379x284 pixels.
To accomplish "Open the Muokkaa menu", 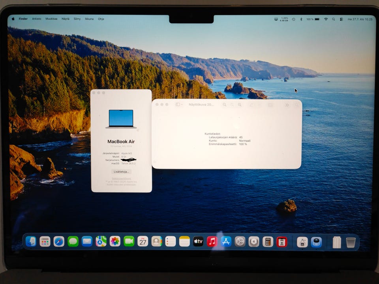I will tap(51, 19).
